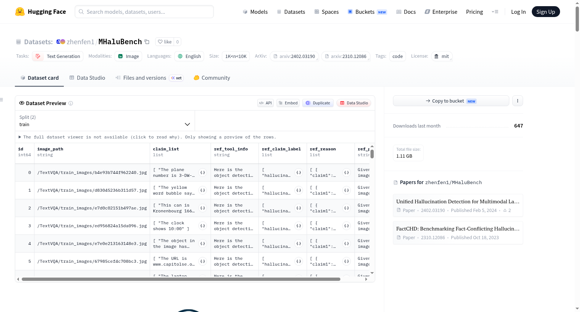This screenshot has width=580, height=312.
Task: Open the arxiv:2402.03190 tag
Action: (294, 56)
